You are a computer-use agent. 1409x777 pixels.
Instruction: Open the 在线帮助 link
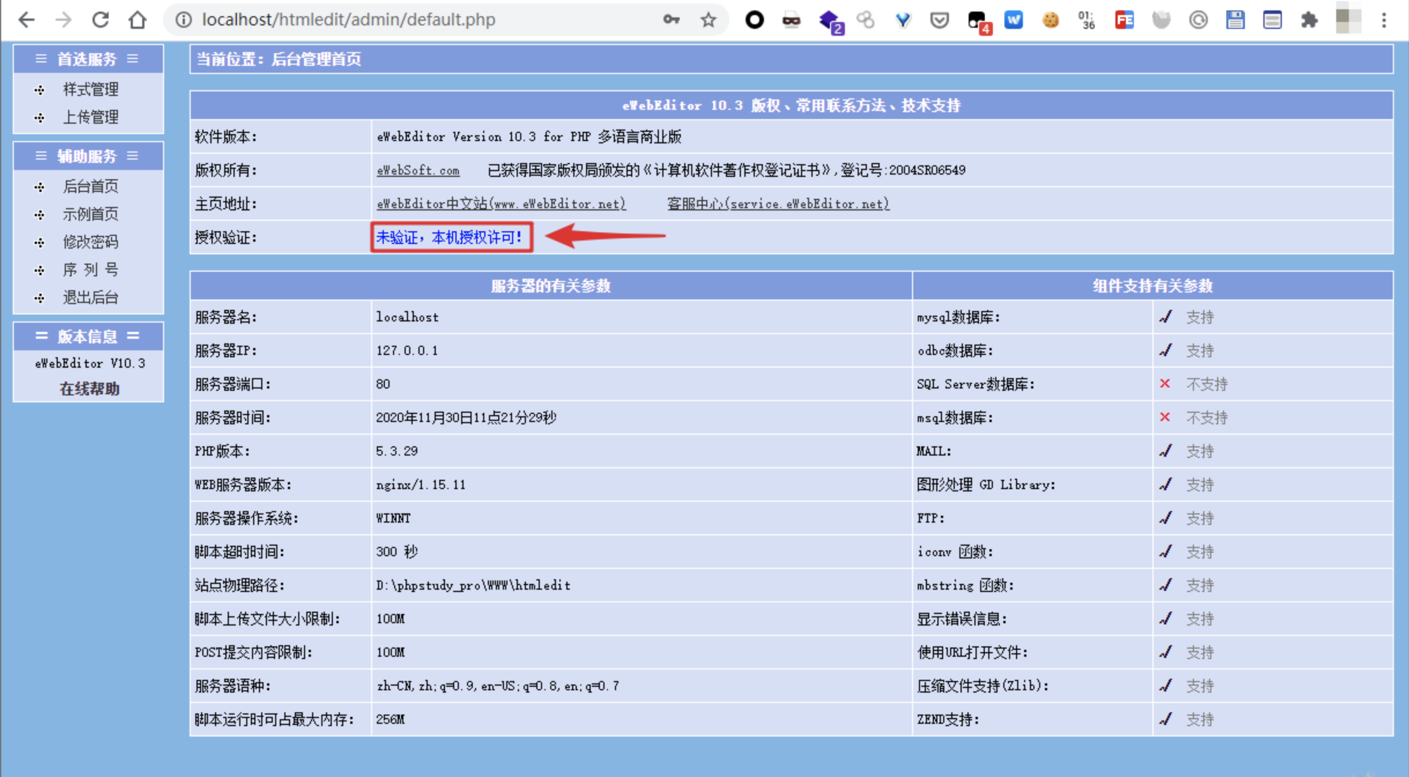pos(90,388)
